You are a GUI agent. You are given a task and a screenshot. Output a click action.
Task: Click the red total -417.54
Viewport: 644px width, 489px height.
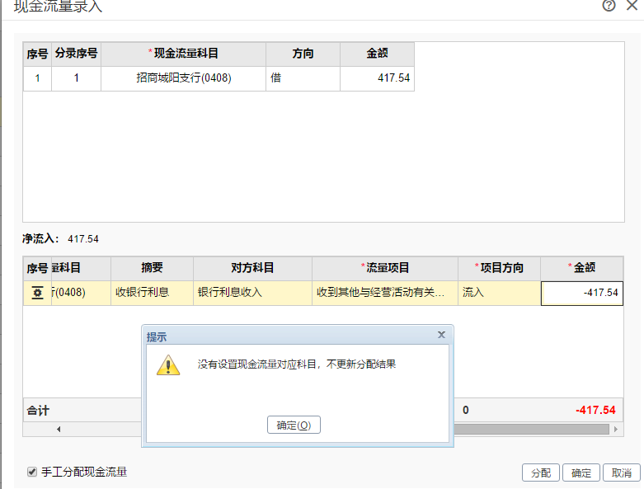[595, 410]
